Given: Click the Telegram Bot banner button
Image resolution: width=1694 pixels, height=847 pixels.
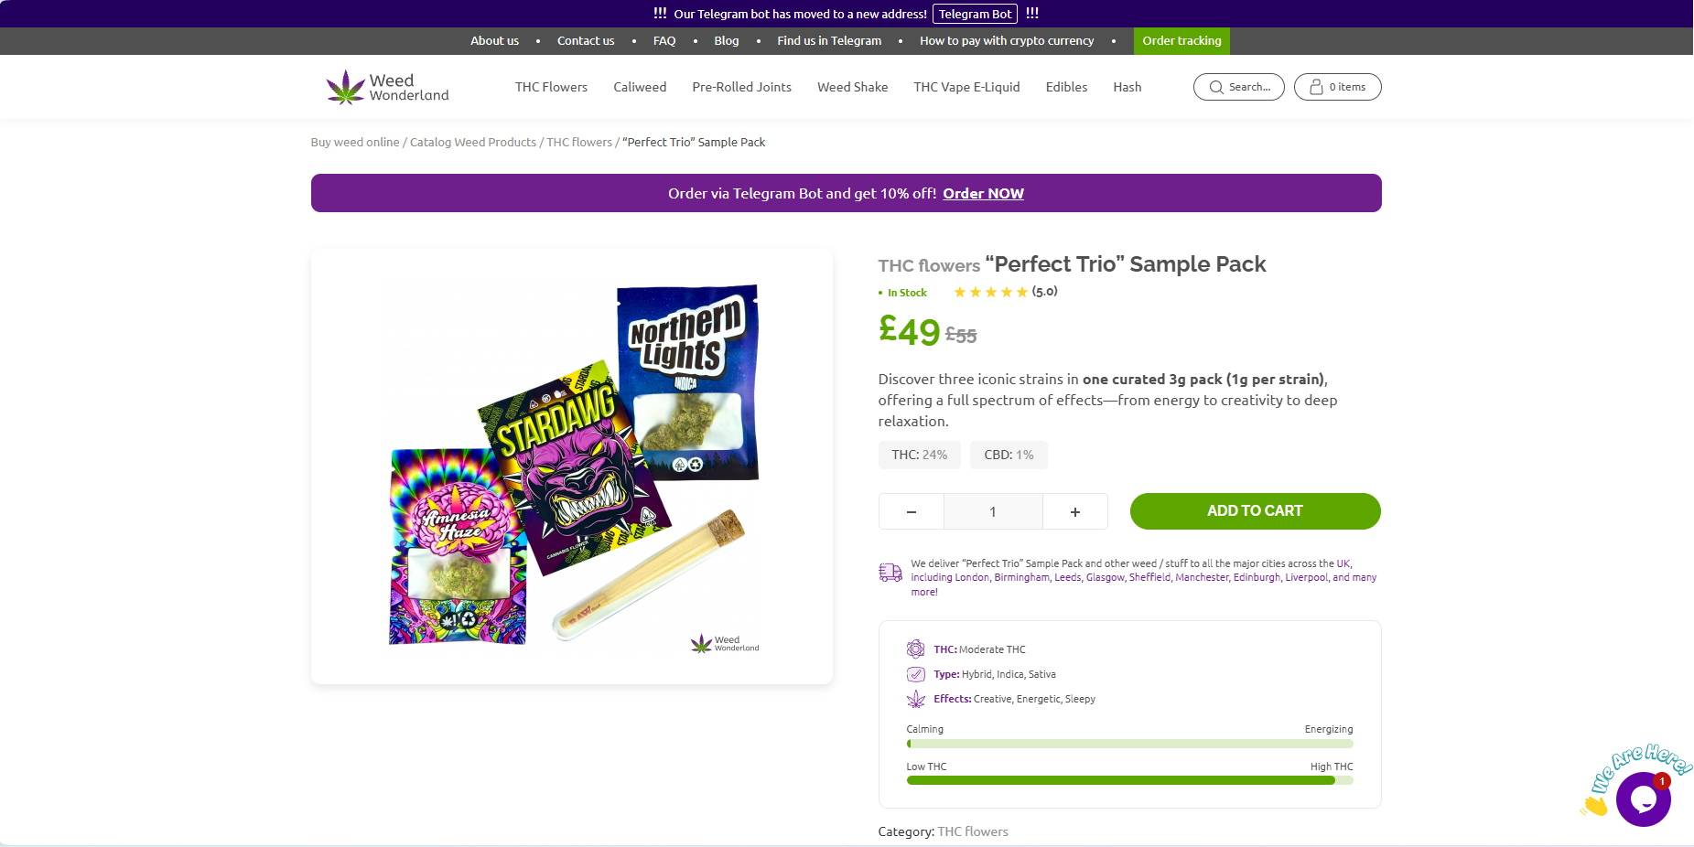Looking at the screenshot, I should pyautogui.click(x=975, y=14).
